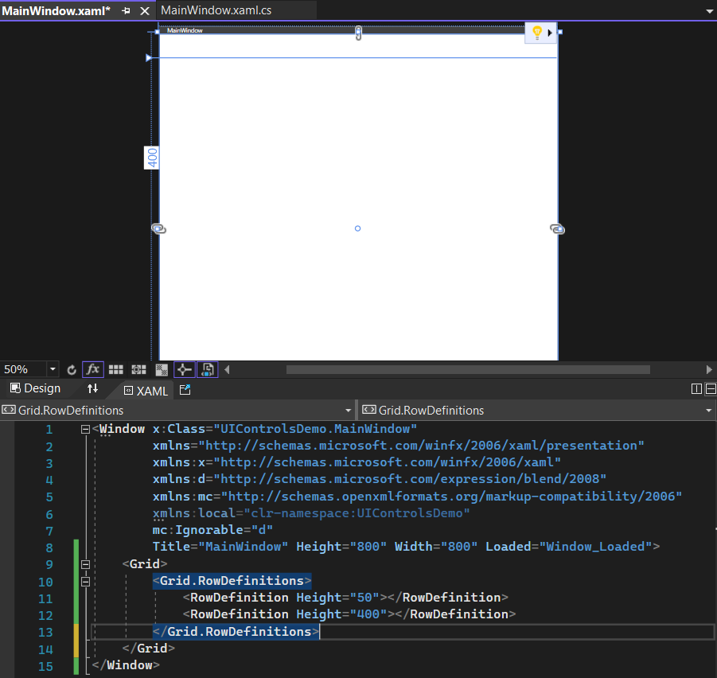Collapse the Grid element on line 9
This screenshot has width=717, height=678.
(86, 564)
